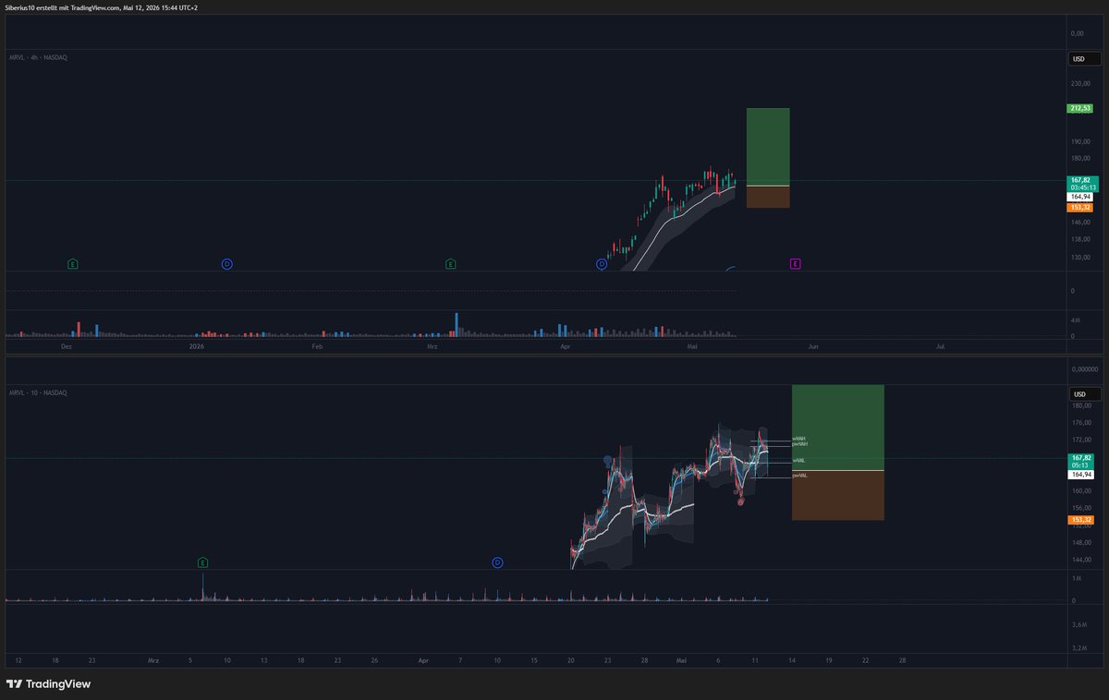Select the green profit zone in the 10-minute chart
The height and width of the screenshot is (700, 1109).
(x=838, y=428)
